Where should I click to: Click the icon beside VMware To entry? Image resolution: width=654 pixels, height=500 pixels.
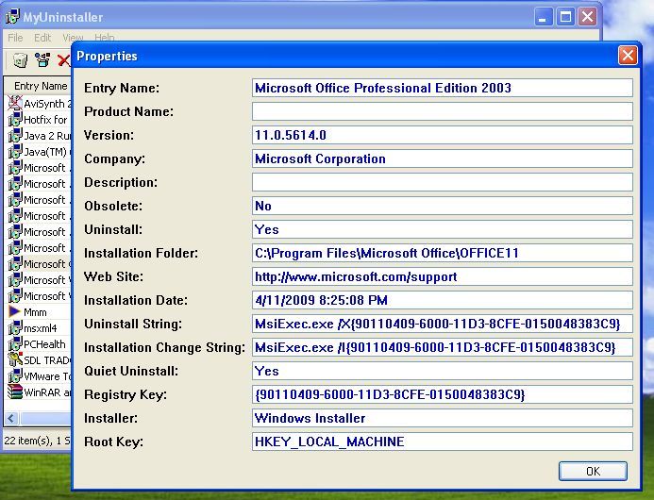coord(15,376)
